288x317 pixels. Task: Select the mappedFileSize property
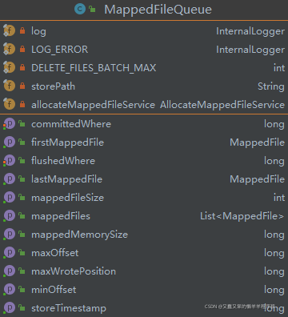(x=144, y=197)
